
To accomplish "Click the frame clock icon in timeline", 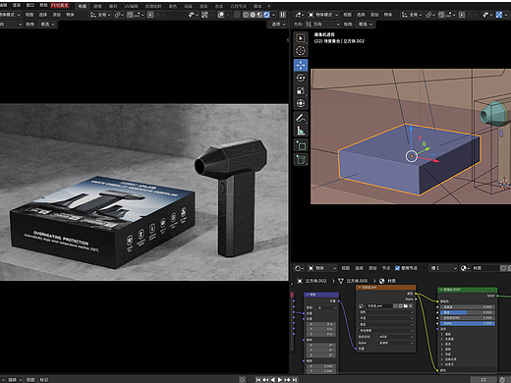I will tap(502, 379).
